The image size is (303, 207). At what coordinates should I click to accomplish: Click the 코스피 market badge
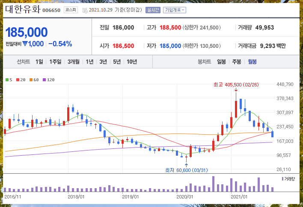(x=71, y=10)
